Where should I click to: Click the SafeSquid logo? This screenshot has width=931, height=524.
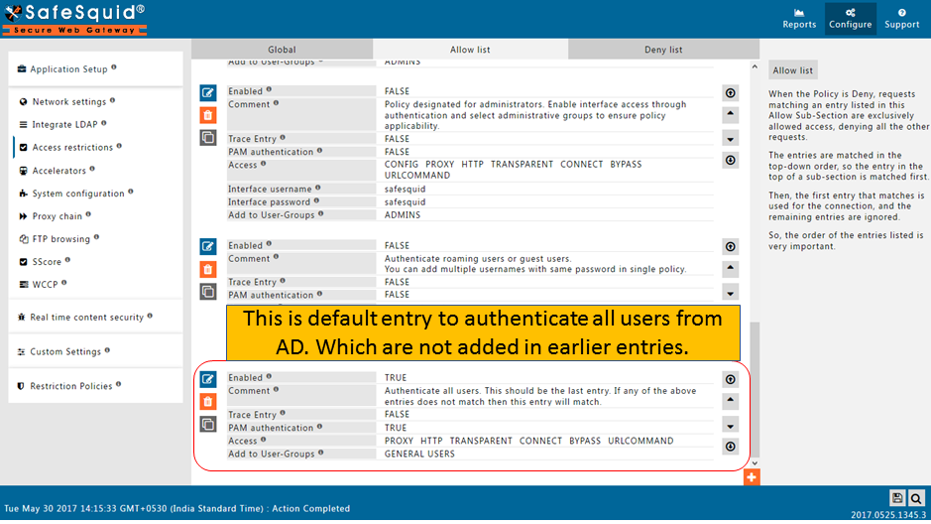coord(74,19)
